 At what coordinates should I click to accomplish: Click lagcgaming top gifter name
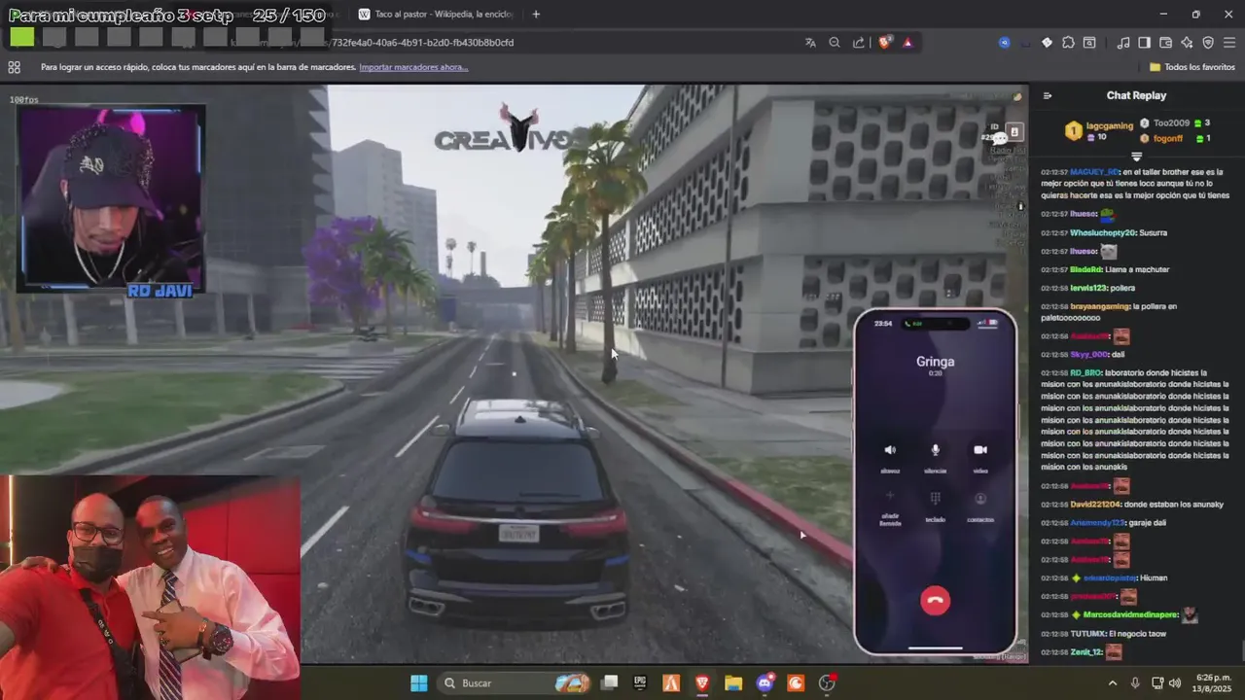(x=1110, y=125)
